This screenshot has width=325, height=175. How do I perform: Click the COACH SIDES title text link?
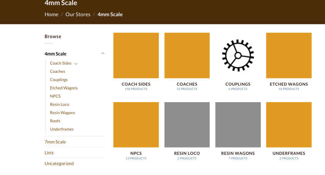136,84
